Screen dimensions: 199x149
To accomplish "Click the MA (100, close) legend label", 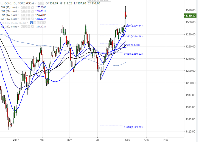I will [9, 19].
